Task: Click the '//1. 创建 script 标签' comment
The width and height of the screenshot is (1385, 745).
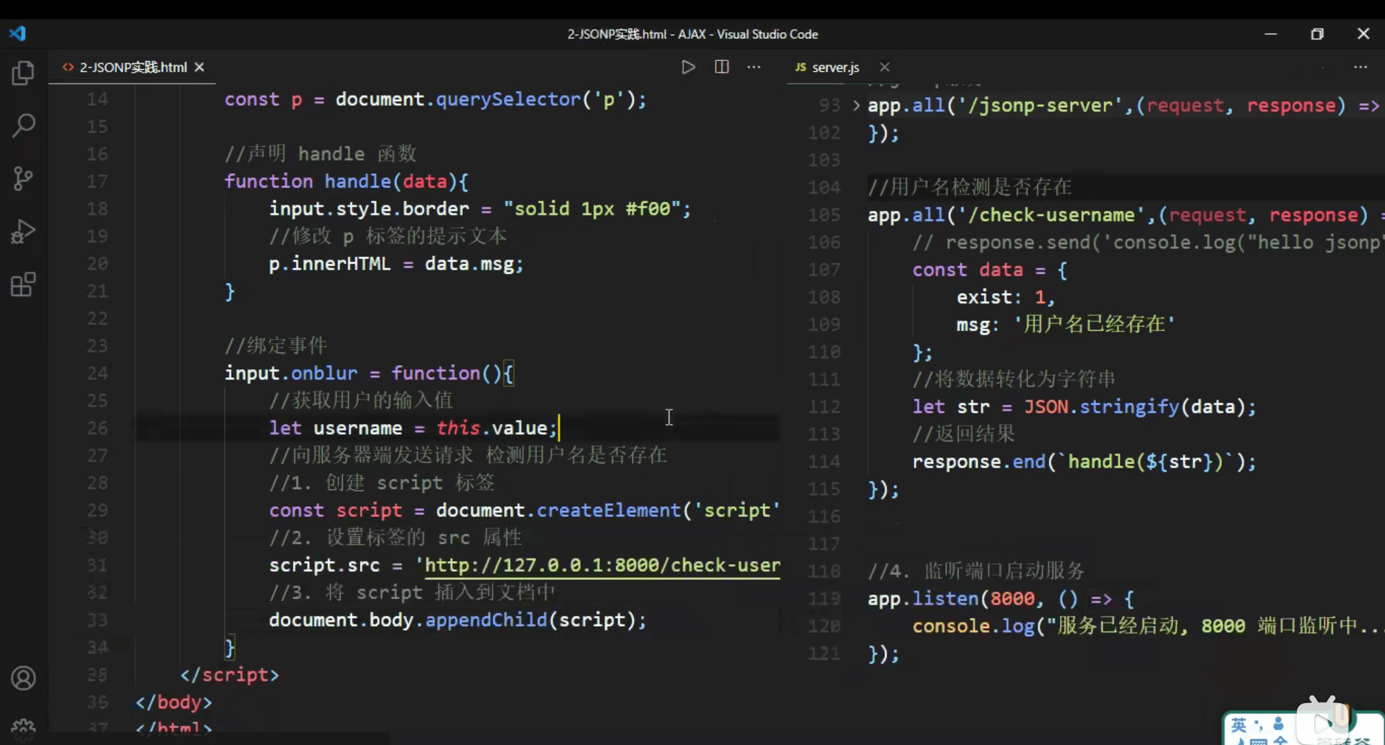Action: [382, 483]
